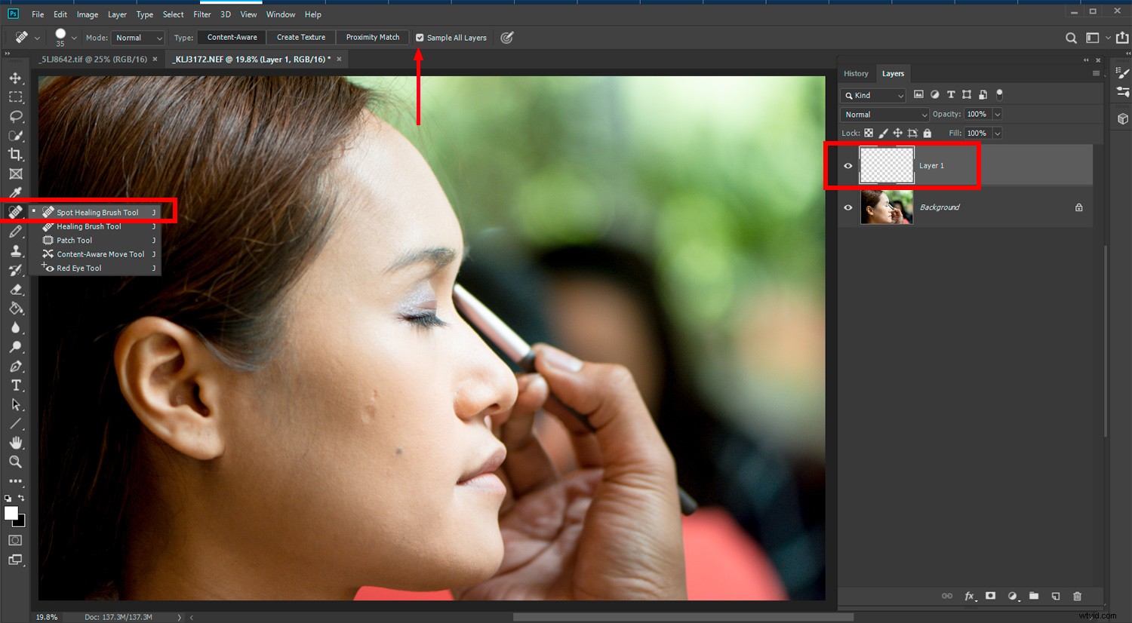Select the Hand tool

pos(16,443)
